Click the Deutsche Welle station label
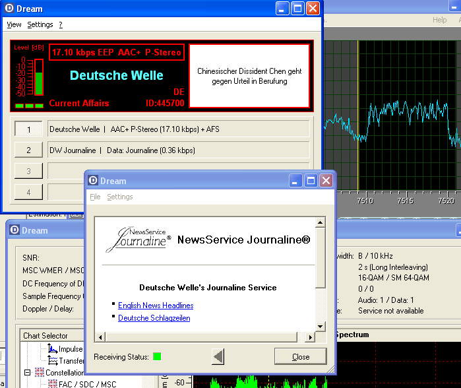This screenshot has height=388, width=461. 117,75
